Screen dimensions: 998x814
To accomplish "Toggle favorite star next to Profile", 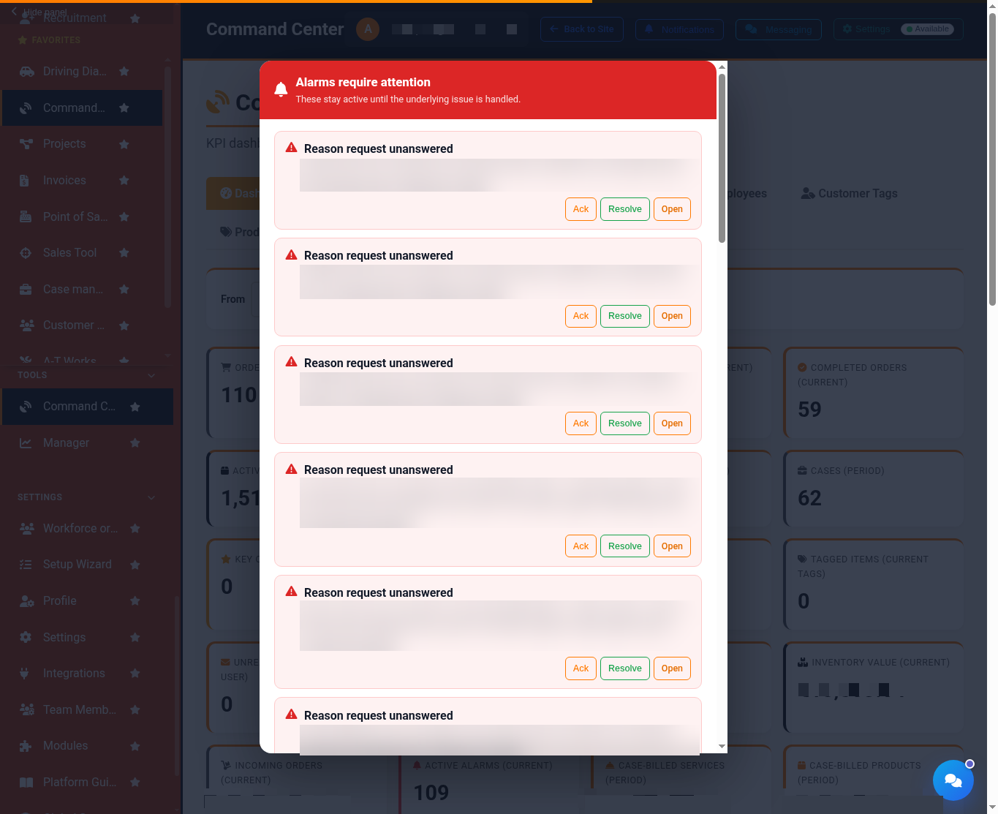I will (135, 601).
